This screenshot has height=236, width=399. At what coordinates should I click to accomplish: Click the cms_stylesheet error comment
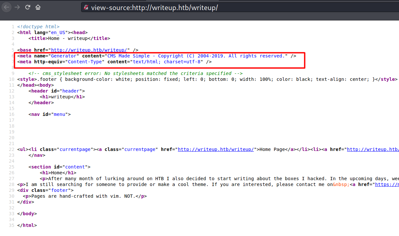pyautogui.click(x=135, y=73)
